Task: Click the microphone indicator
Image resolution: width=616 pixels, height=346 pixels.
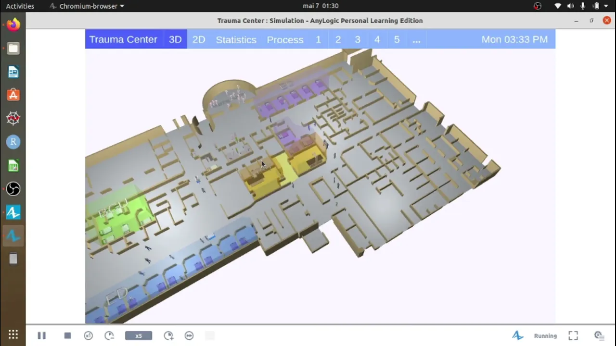Action: coord(583,6)
